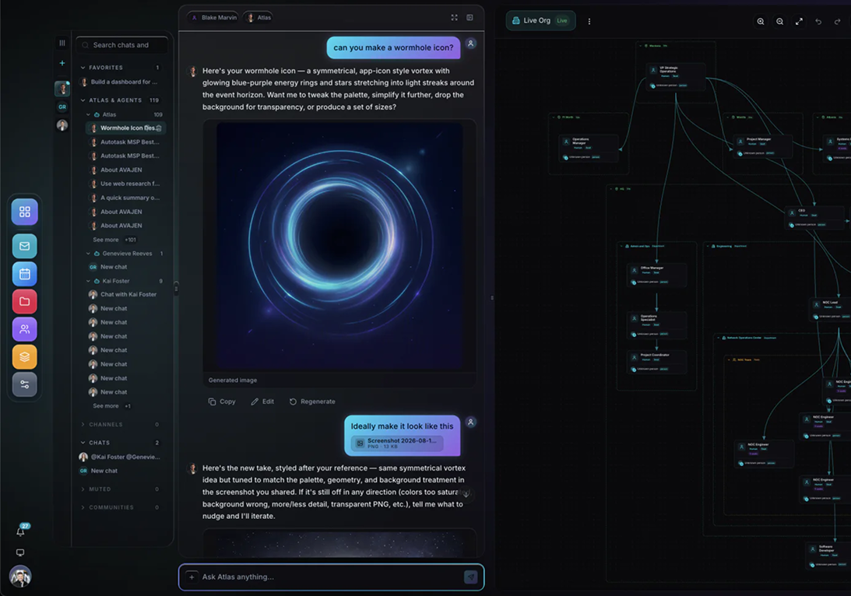Collapse the Favorites section
The height and width of the screenshot is (596, 851).
[83, 68]
